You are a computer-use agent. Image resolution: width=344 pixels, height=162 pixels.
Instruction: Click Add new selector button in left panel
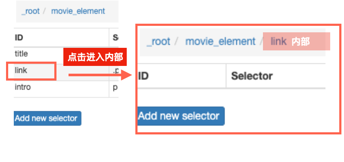point(47,118)
